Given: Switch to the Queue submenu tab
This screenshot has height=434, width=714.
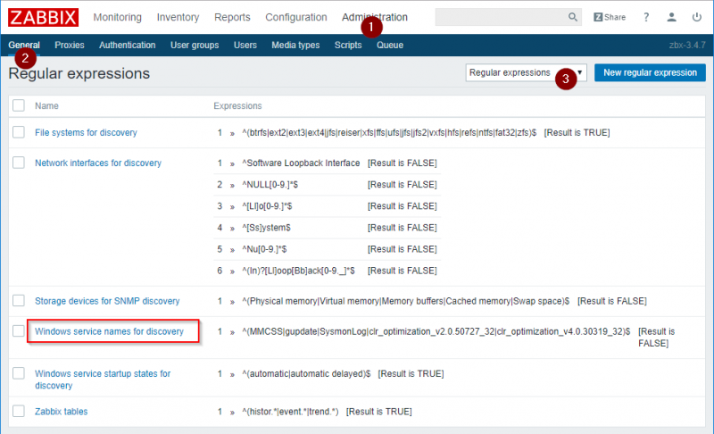Looking at the screenshot, I should click(x=390, y=45).
